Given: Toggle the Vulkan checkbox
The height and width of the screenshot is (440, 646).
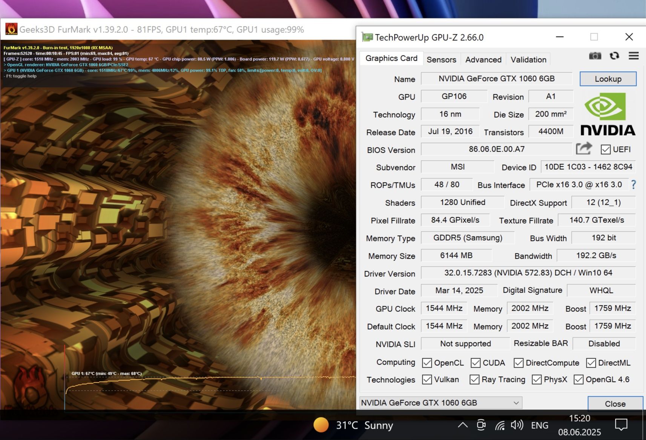Looking at the screenshot, I should coord(427,379).
